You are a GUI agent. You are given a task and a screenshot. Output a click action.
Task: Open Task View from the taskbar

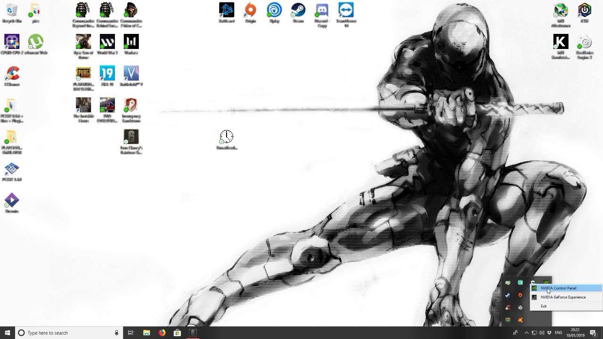(x=130, y=333)
